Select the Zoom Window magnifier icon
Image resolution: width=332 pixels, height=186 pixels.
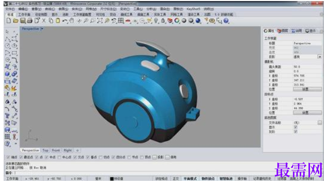tap(93, 20)
